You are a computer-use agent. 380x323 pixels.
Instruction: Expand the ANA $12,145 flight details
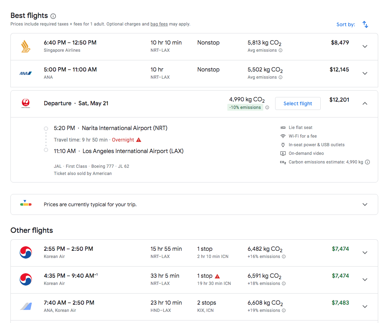365,73
